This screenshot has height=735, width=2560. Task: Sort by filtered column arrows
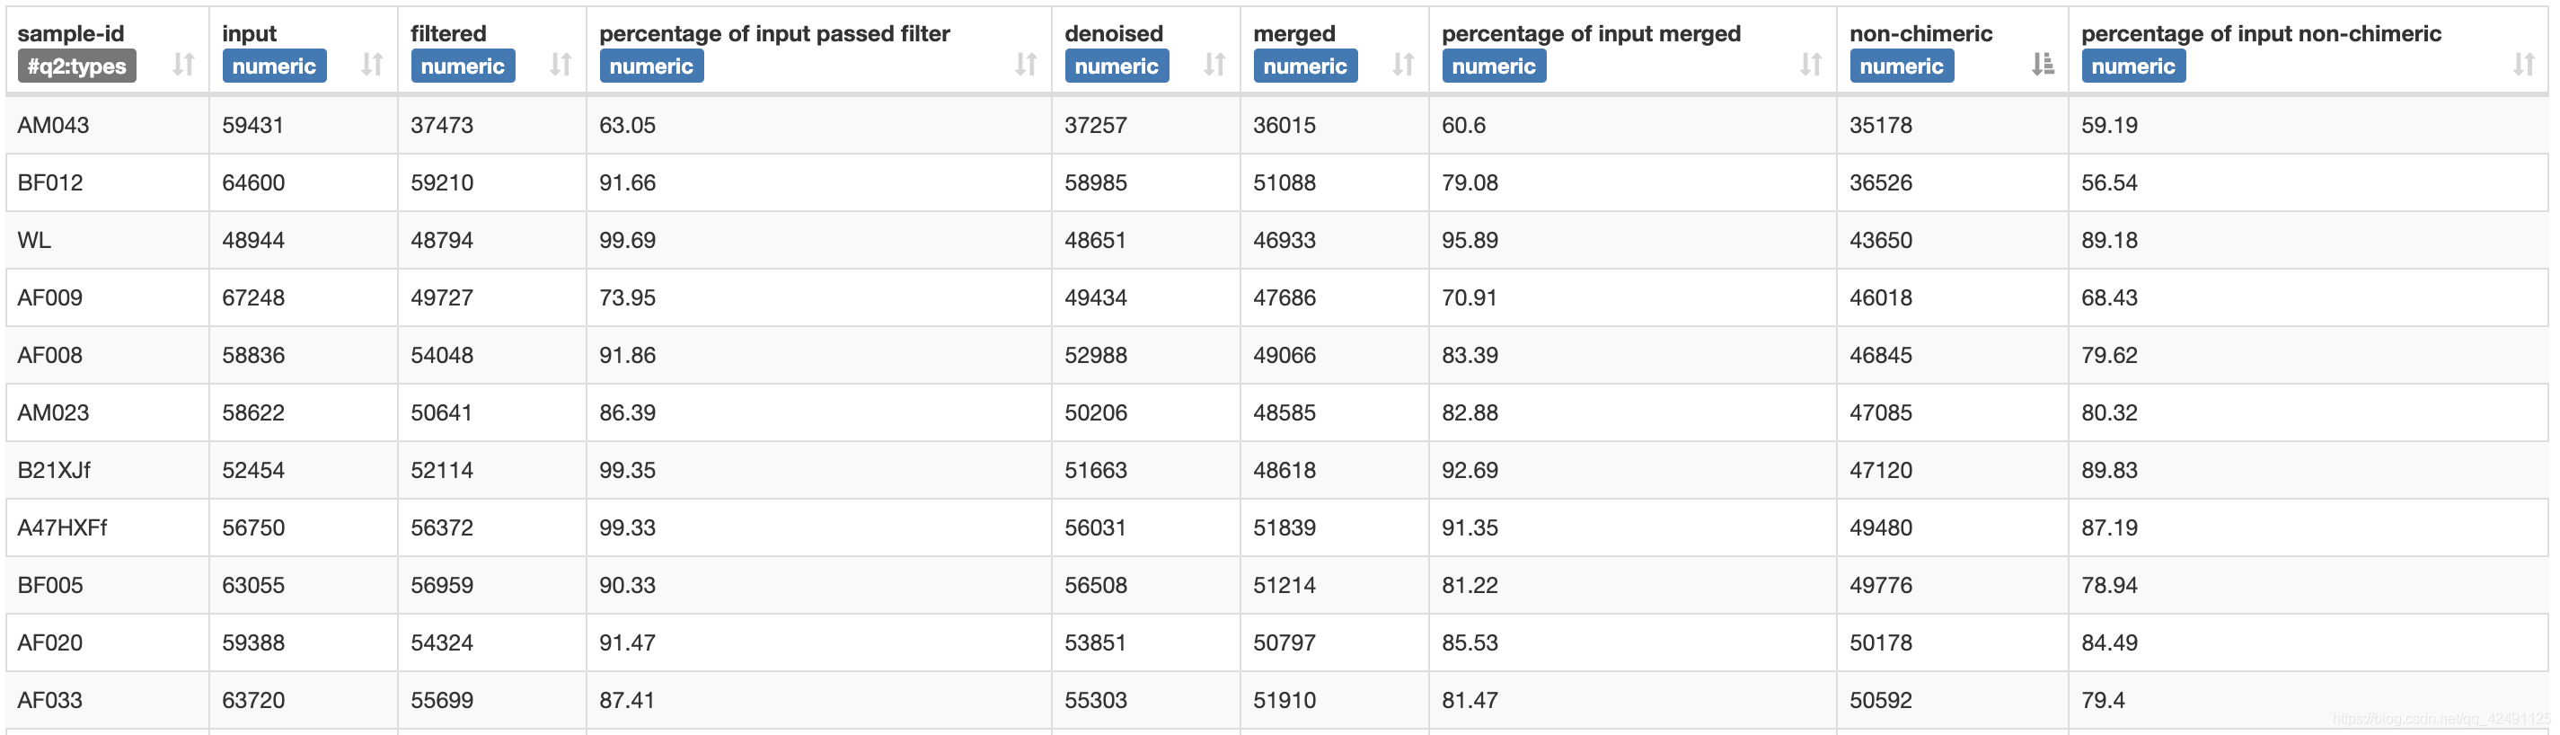561,65
